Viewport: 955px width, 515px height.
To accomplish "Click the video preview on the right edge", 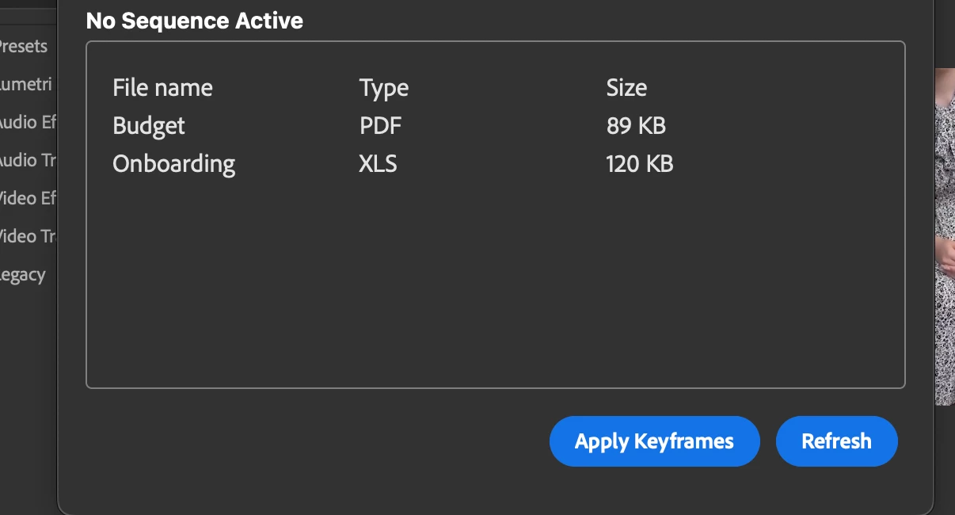I will pos(945,236).
